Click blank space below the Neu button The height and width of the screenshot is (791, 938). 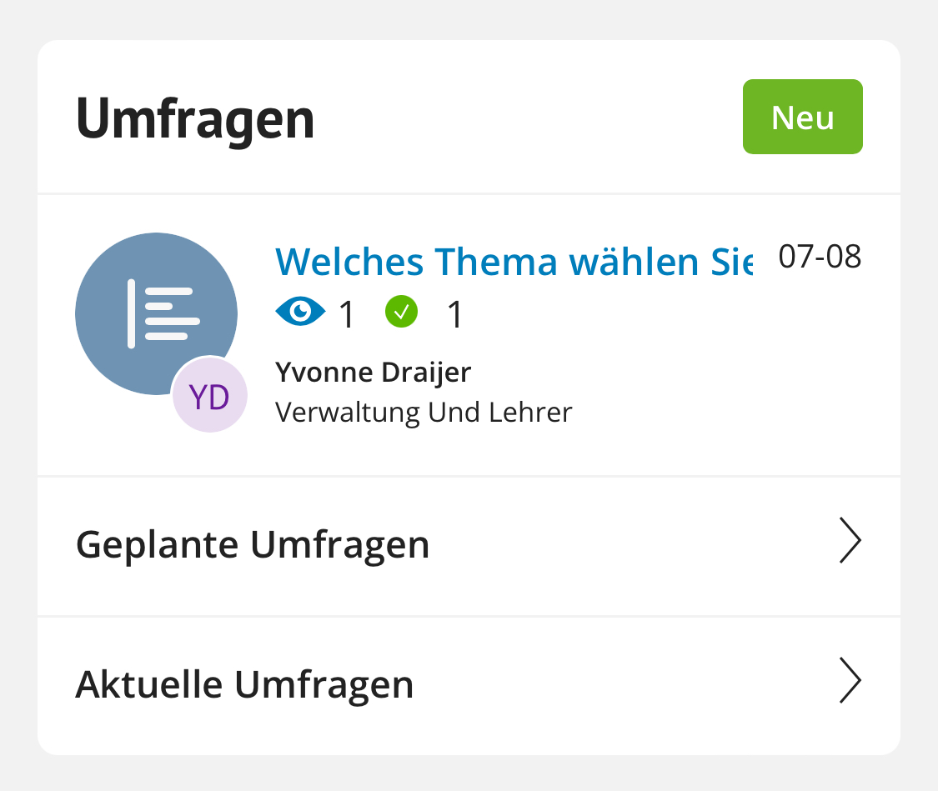coord(802,173)
